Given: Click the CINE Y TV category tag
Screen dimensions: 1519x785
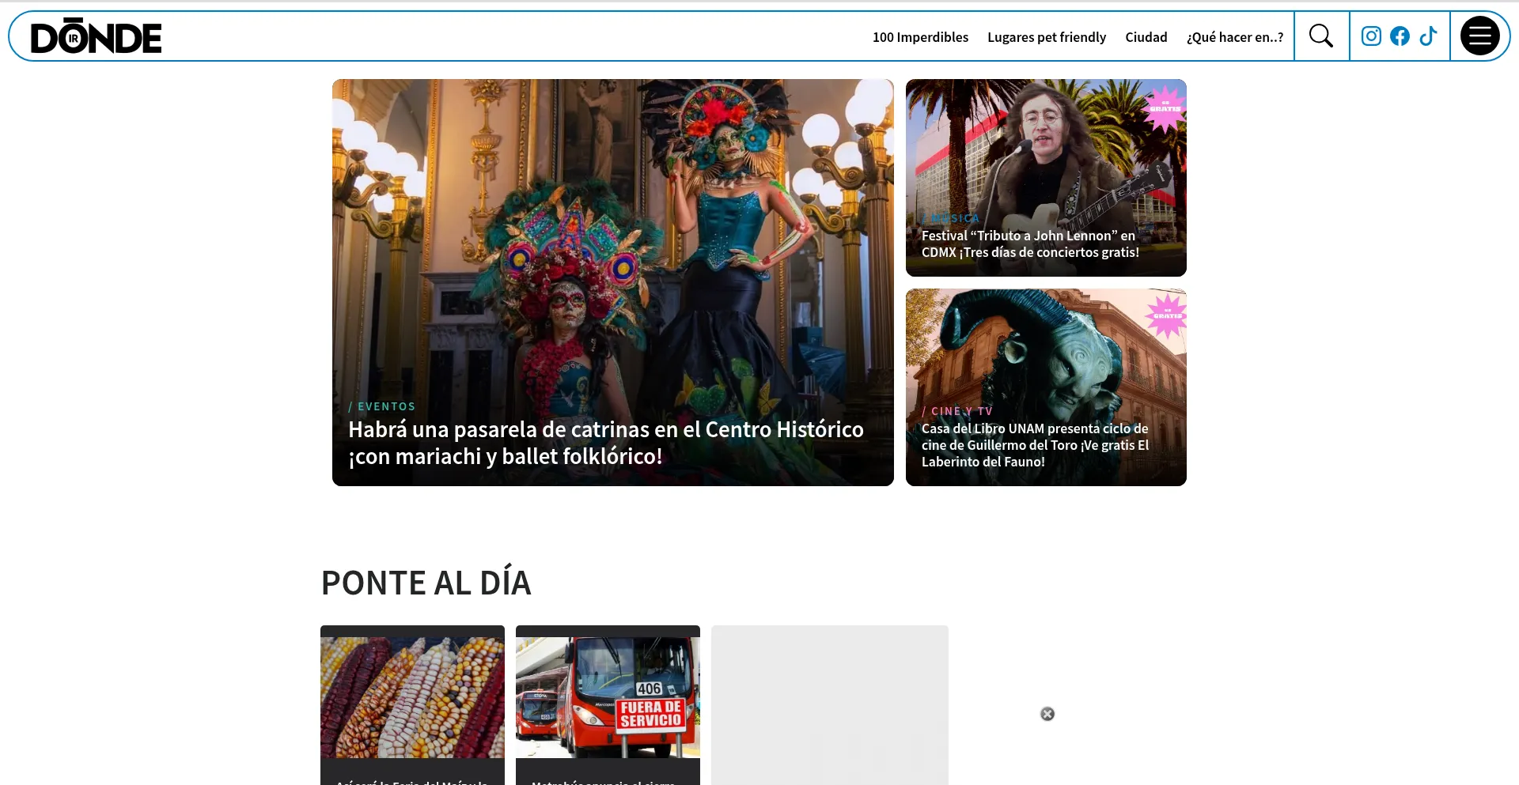Looking at the screenshot, I should (x=957, y=411).
